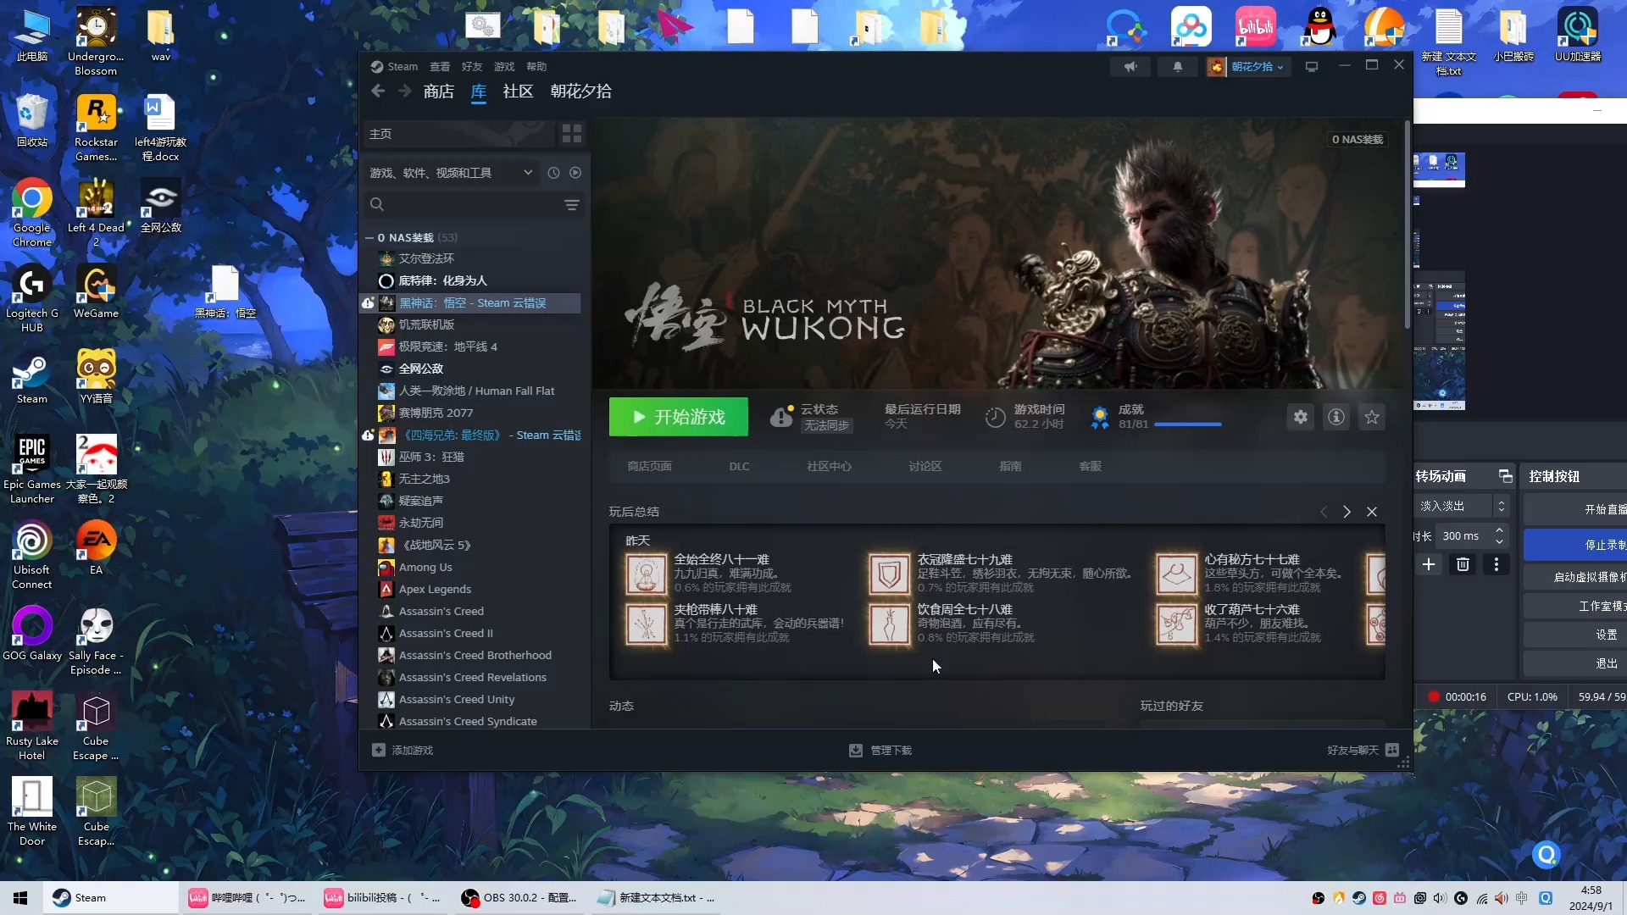Open 社区中心 game link
Image resolution: width=1627 pixels, height=915 pixels.
coord(829,467)
